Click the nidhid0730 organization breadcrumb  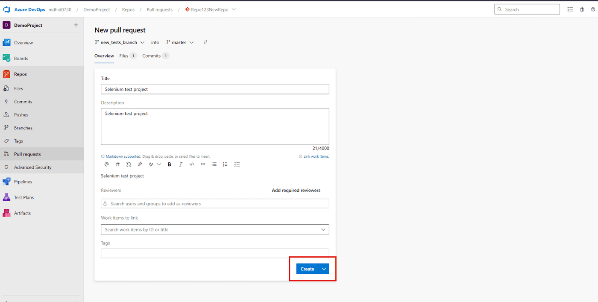(x=60, y=9)
